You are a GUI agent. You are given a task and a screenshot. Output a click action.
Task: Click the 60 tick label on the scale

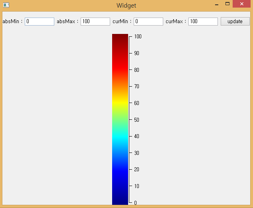[136, 103]
